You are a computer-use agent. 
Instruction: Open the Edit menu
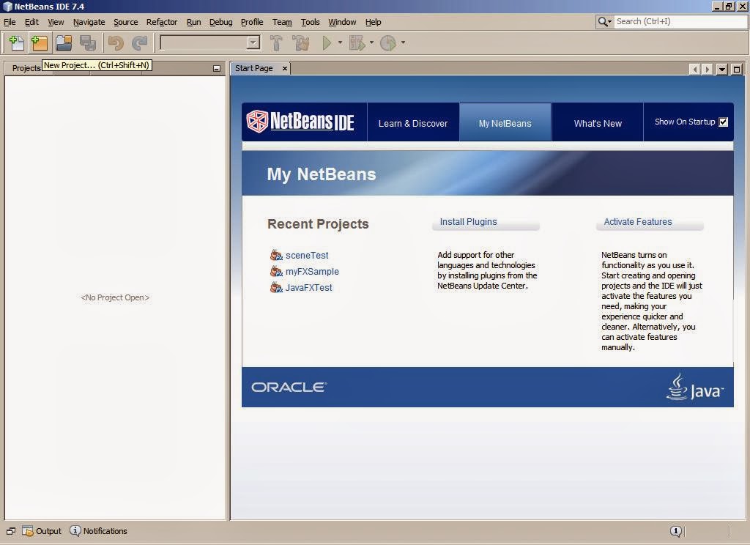[x=31, y=22]
